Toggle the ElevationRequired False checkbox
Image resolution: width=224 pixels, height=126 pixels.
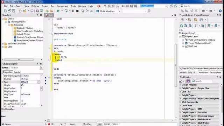click(22, 76)
